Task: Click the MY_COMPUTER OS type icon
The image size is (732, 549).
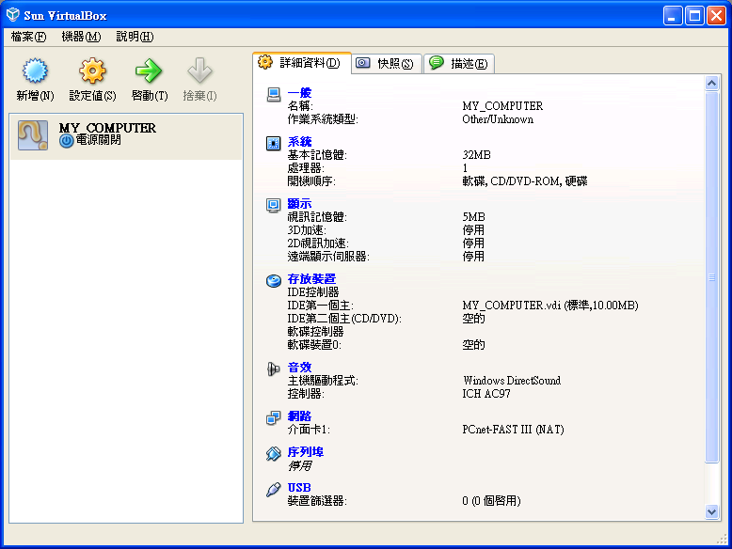Action: 33,135
